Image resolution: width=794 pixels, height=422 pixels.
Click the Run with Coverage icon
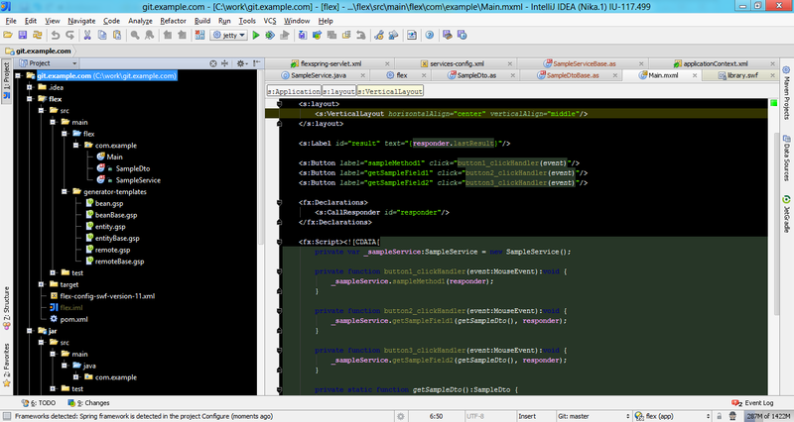pyautogui.click(x=285, y=35)
